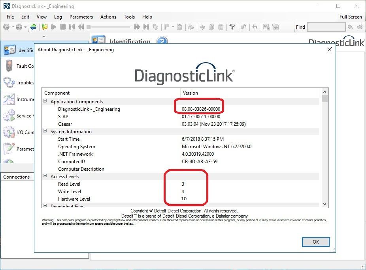Click the log playback position slider
The image size is (366, 270).
click(x=109, y=27)
